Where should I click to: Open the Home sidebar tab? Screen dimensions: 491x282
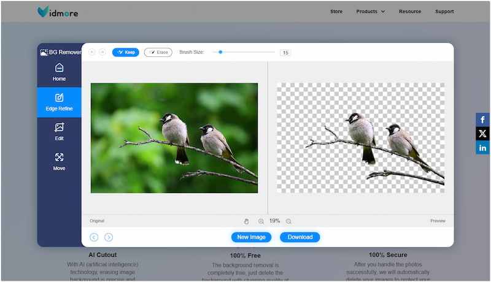(x=59, y=72)
